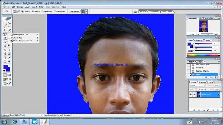Screen dimensions: 223x125
Task: Click Navigator zoom in mountains icon
Action: pyautogui.click(x=216, y=34)
